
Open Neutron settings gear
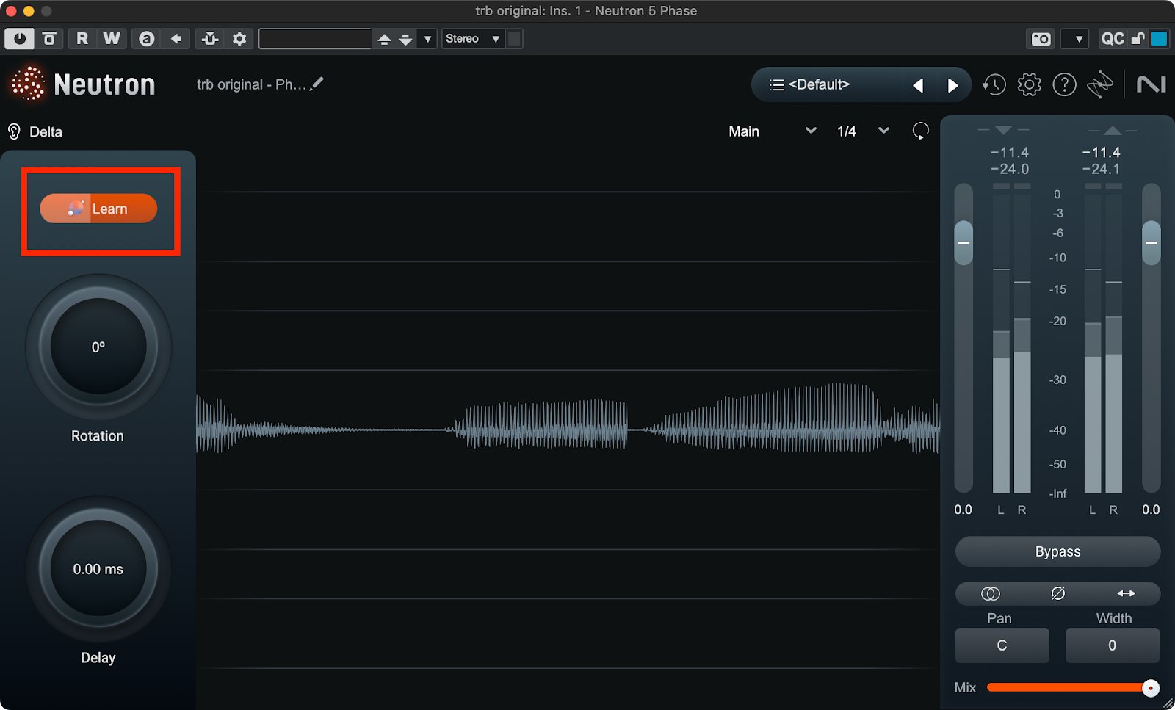(1029, 85)
